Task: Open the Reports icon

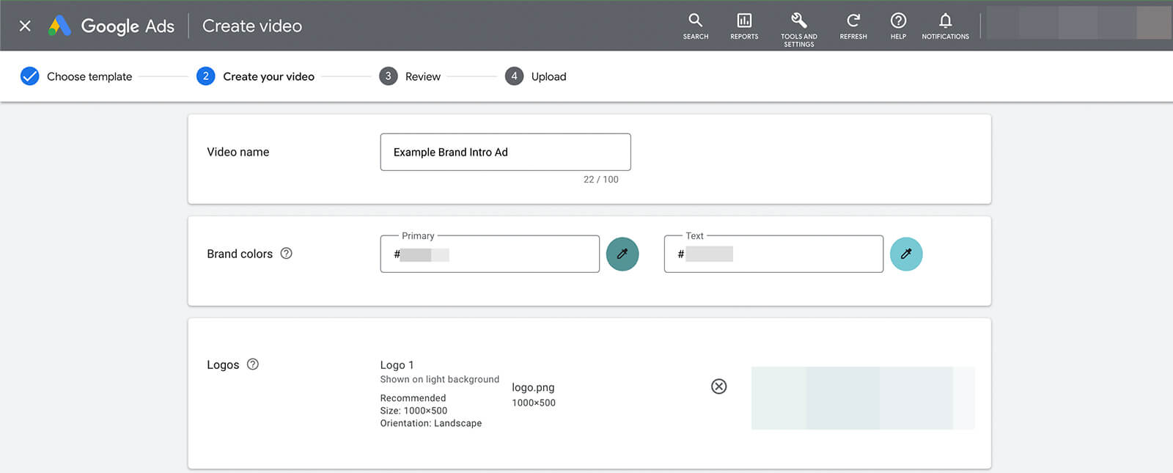Action: [744, 26]
